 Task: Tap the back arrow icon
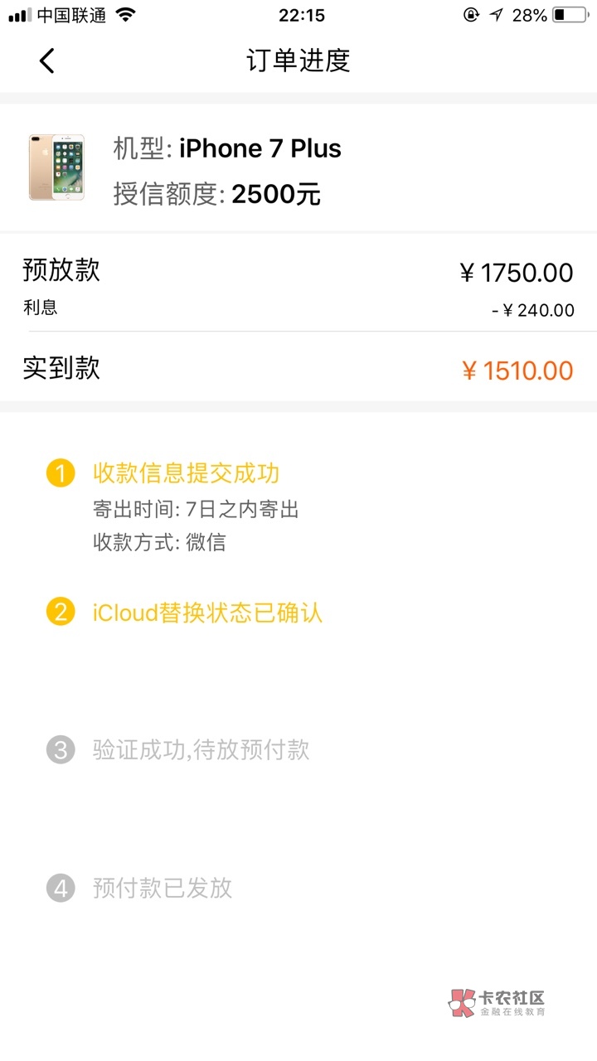(46, 61)
